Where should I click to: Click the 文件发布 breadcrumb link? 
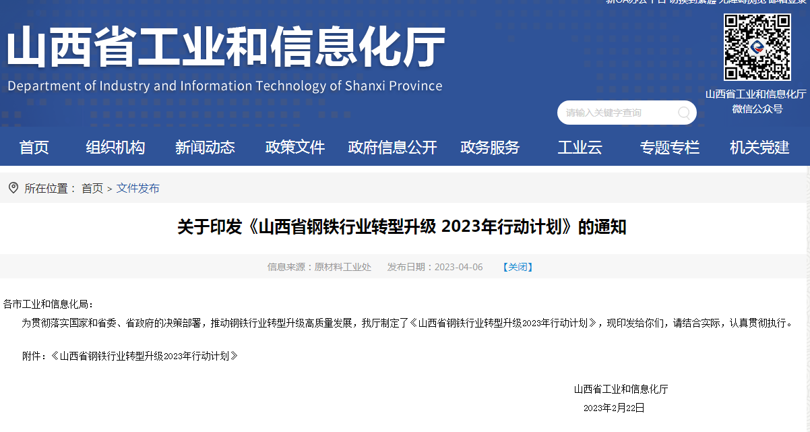coord(137,189)
